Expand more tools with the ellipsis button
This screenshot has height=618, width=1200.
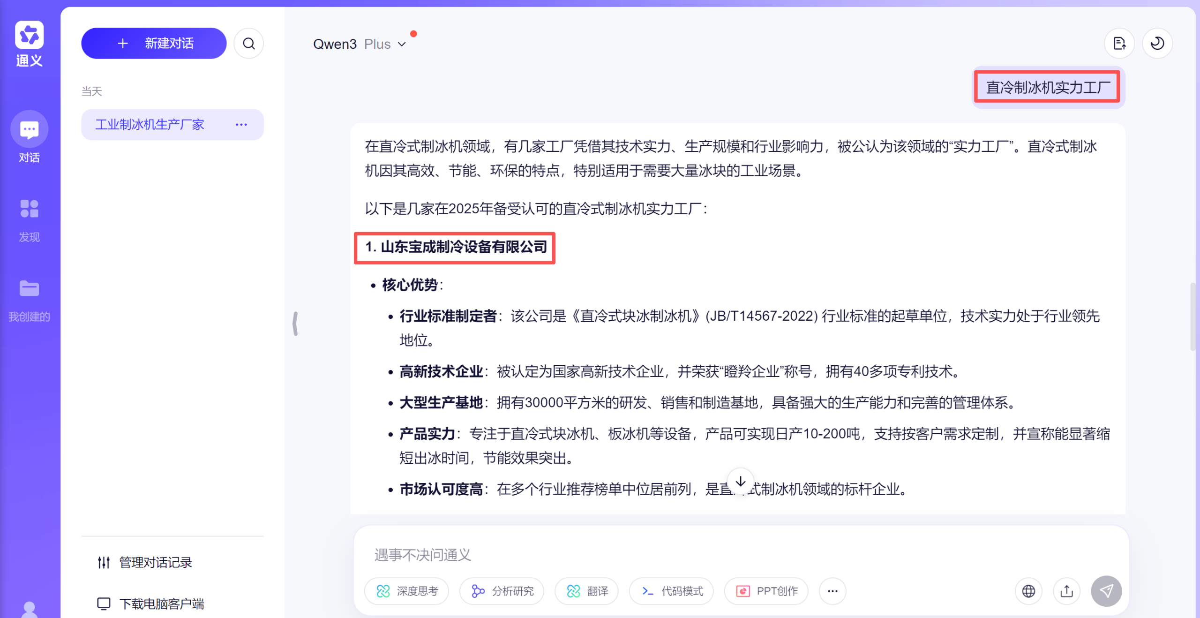pos(832,591)
